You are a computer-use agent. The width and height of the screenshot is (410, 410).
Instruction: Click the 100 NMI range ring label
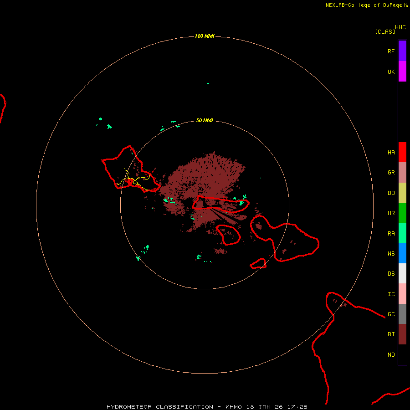point(205,36)
